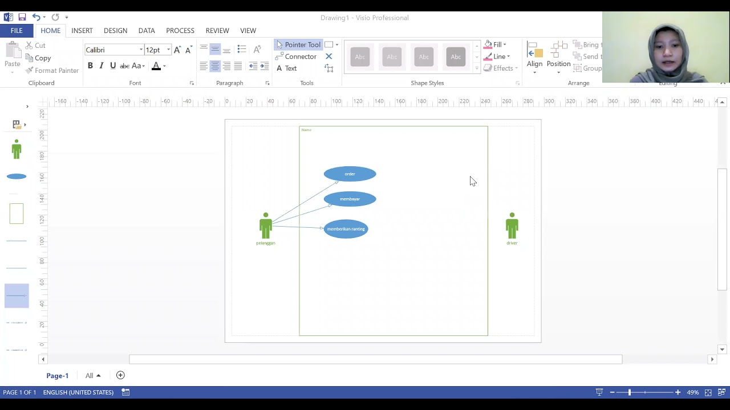Open the FILE backstage tab

(x=17, y=31)
